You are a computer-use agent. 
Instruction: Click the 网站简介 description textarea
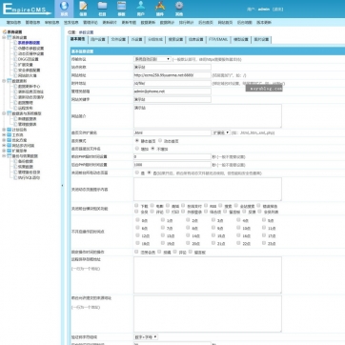(208, 116)
